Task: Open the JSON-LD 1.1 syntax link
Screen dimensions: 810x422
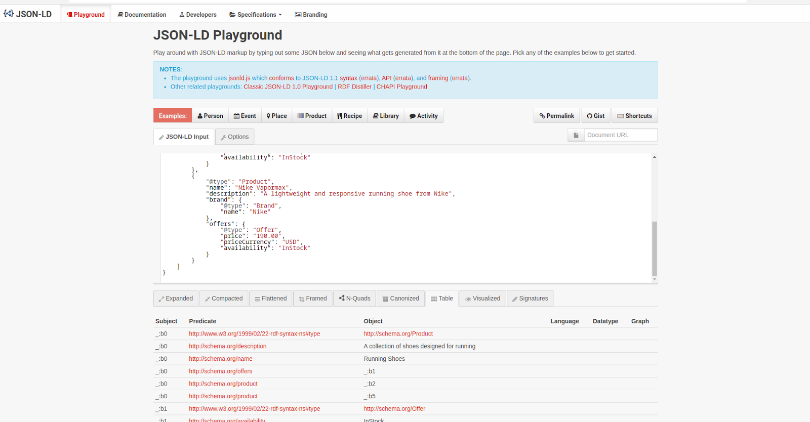Action: (x=348, y=78)
